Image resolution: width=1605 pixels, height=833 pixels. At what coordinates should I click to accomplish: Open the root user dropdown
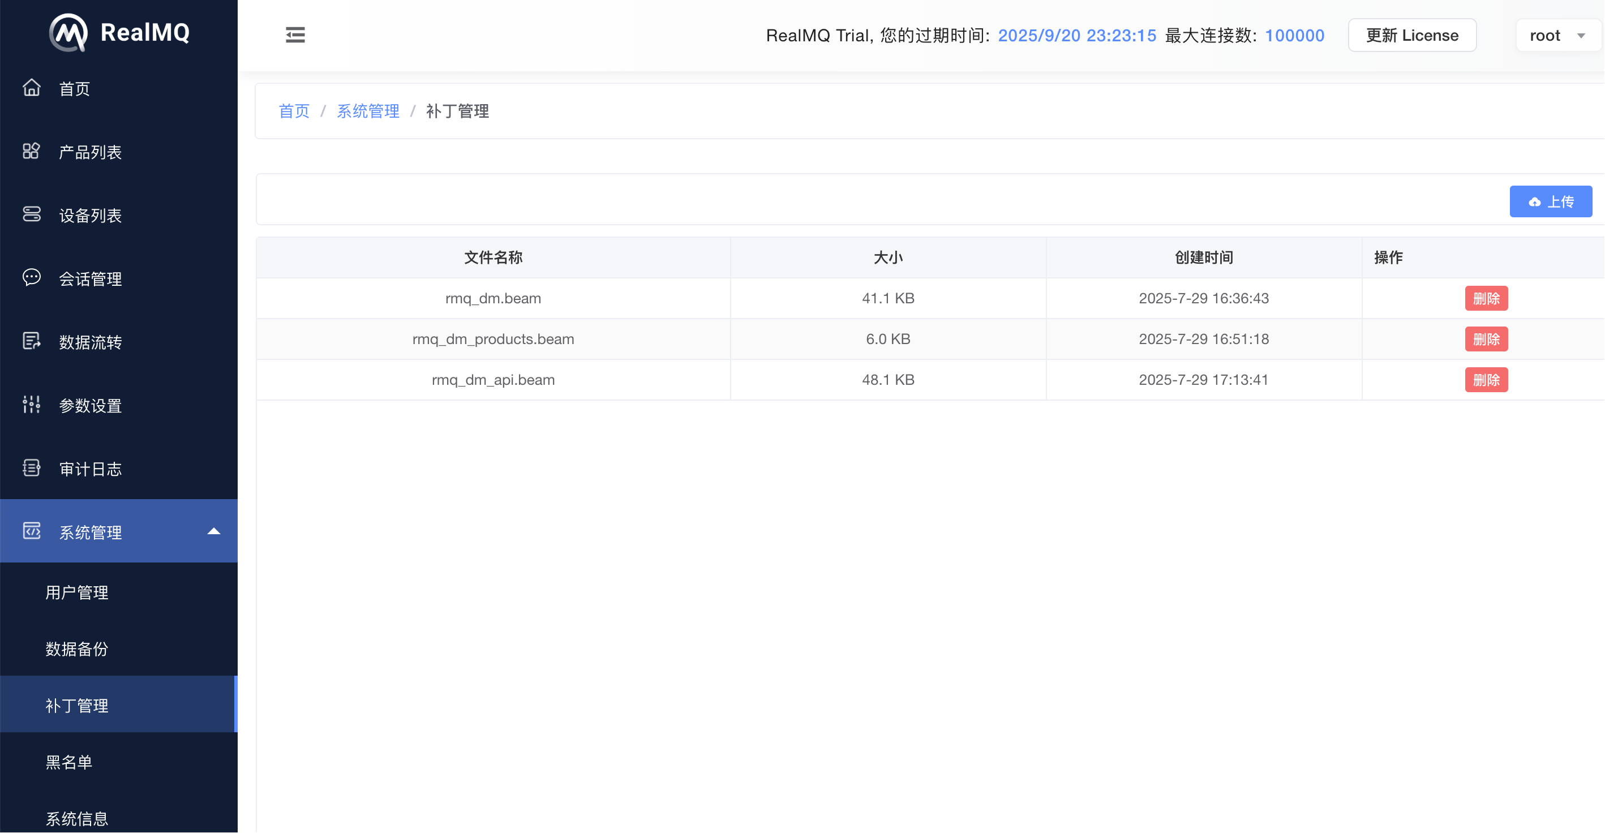[x=1557, y=35]
